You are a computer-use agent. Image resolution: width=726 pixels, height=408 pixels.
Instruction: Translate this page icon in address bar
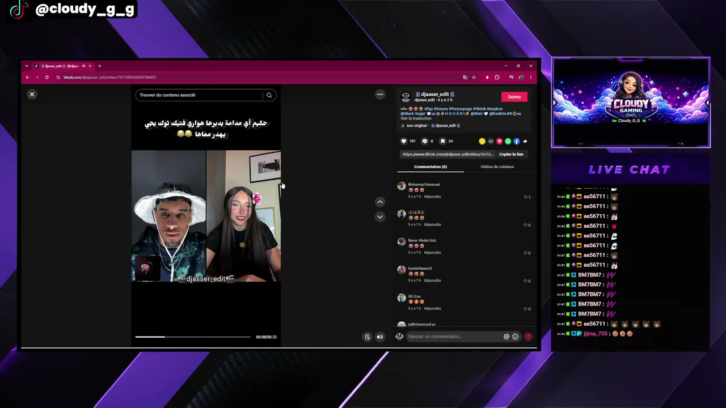point(465,77)
